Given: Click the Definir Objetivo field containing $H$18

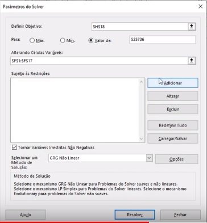Looking at the screenshot, I should [140, 27].
